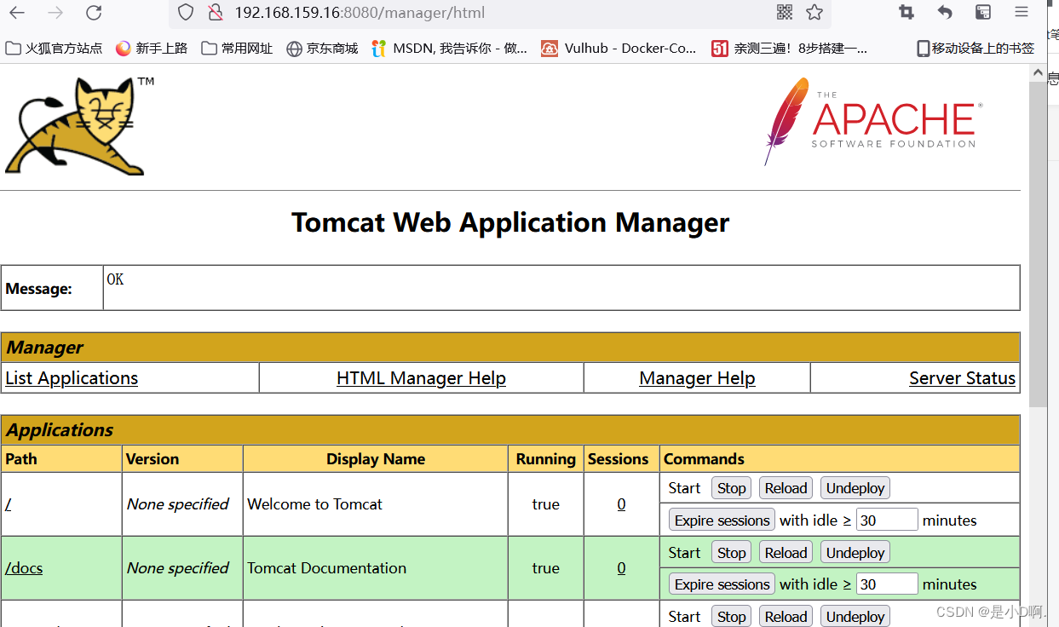
Task: Select the undo arrow toolbar icon
Action: (x=945, y=12)
